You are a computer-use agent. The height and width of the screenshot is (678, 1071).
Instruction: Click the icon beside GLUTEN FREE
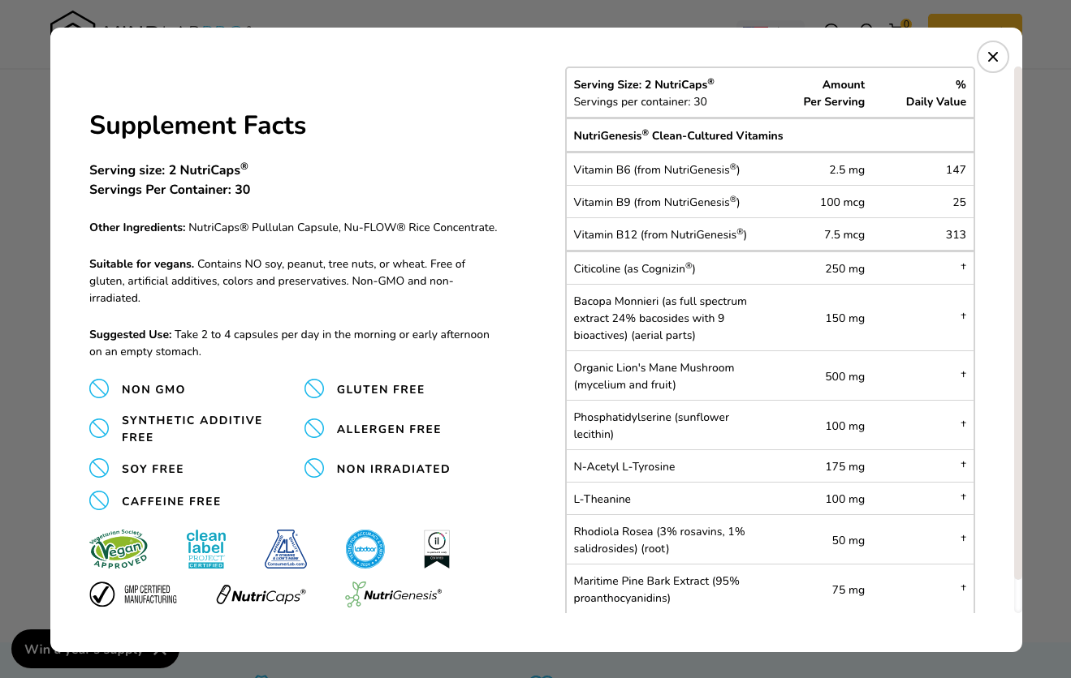tap(314, 389)
